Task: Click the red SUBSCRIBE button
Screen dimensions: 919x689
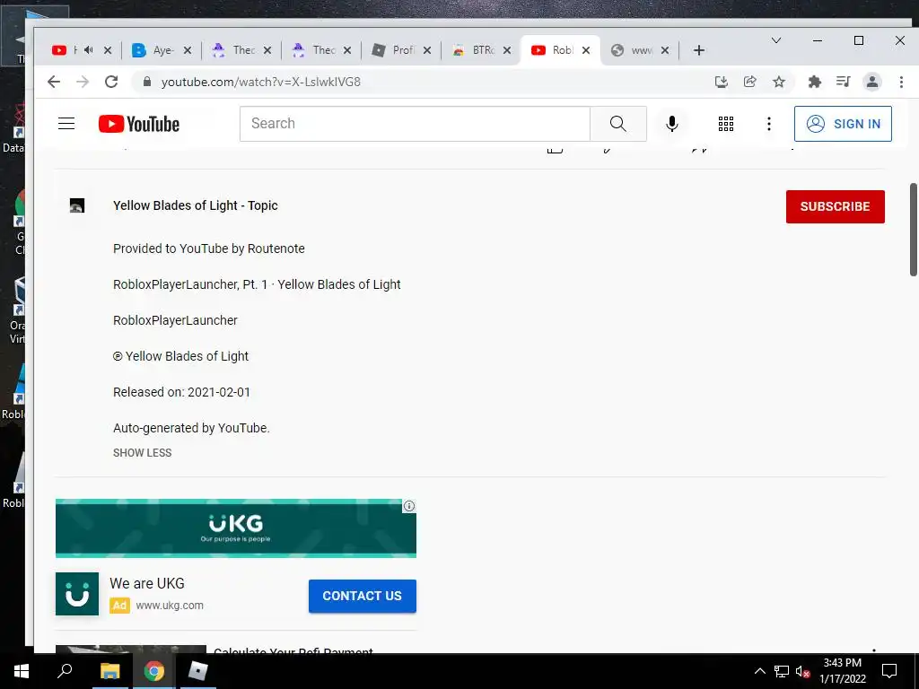Action: coord(836,206)
